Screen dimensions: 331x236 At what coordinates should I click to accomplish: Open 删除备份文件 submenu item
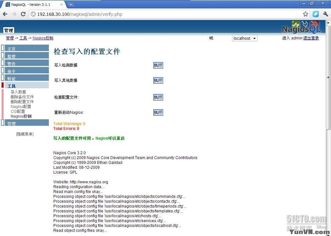(x=22, y=97)
